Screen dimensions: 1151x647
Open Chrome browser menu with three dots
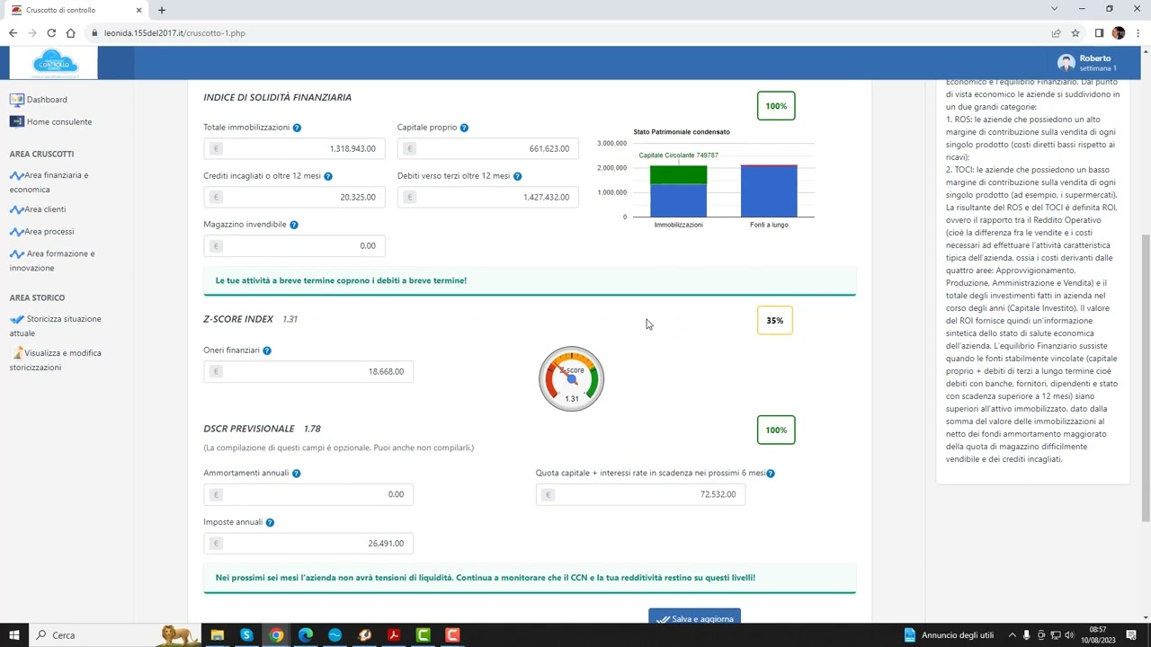point(1138,33)
